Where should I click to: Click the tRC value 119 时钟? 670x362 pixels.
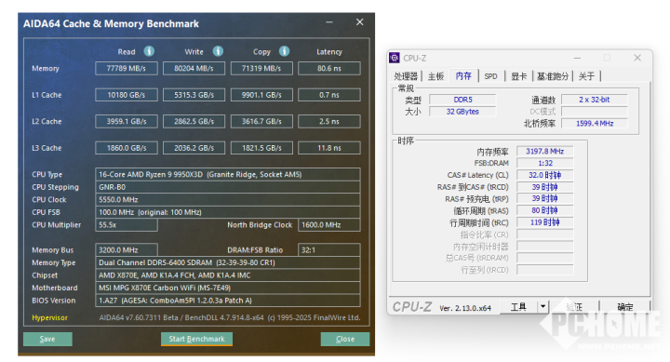pyautogui.click(x=544, y=222)
